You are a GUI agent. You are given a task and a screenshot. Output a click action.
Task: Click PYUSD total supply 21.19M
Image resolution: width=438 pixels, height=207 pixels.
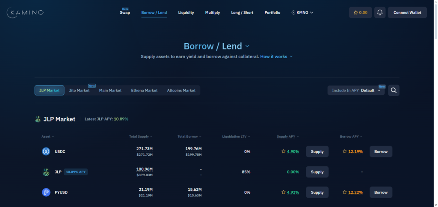[x=146, y=189]
